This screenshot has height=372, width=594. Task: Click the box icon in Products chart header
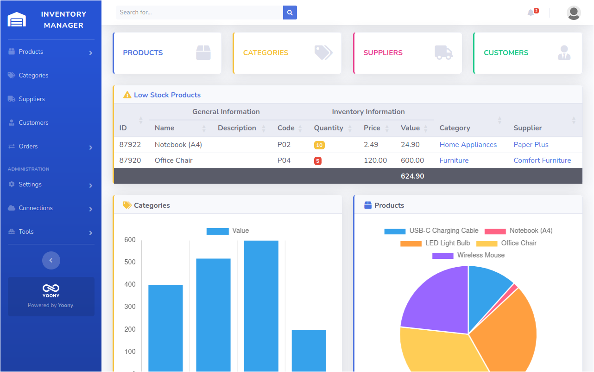[368, 205]
